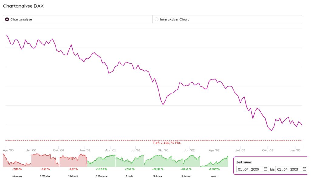
Task: Choose the max. time range label
Action: [214, 176]
